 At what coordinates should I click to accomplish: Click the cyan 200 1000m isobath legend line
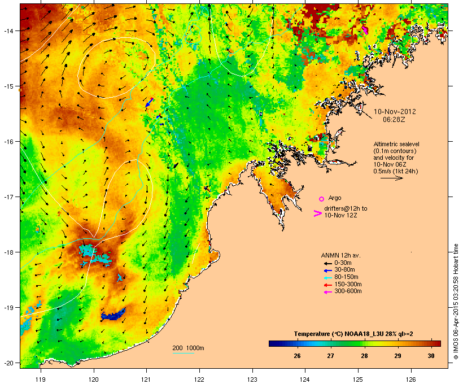[184, 353]
